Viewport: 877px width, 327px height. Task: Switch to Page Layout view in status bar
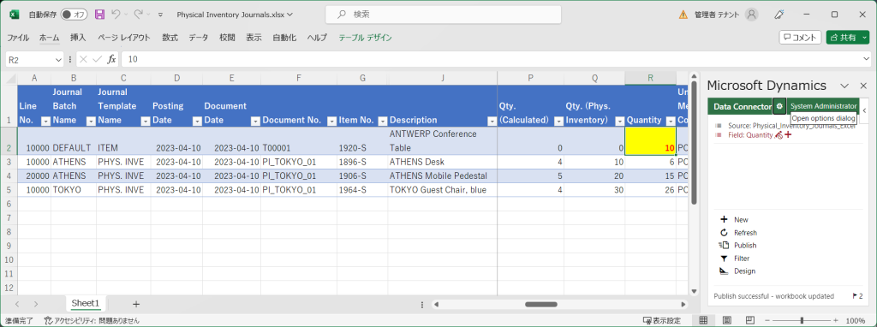tap(726, 320)
